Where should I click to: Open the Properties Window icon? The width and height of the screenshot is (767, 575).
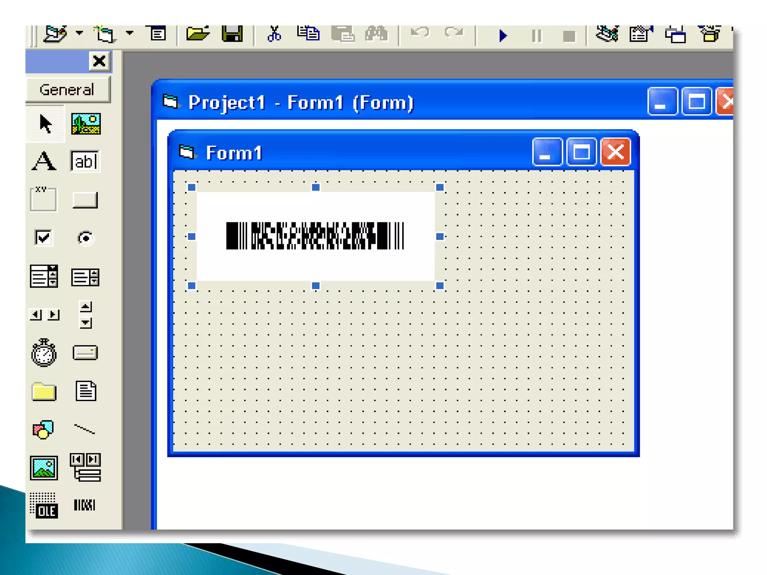[641, 34]
